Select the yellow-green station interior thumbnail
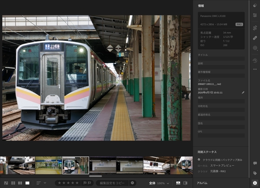The image size is (260, 188). click(48, 165)
